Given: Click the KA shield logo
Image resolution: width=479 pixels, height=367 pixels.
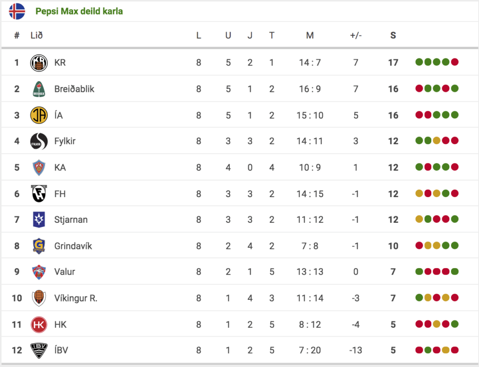Looking at the screenshot, I should tap(39, 167).
